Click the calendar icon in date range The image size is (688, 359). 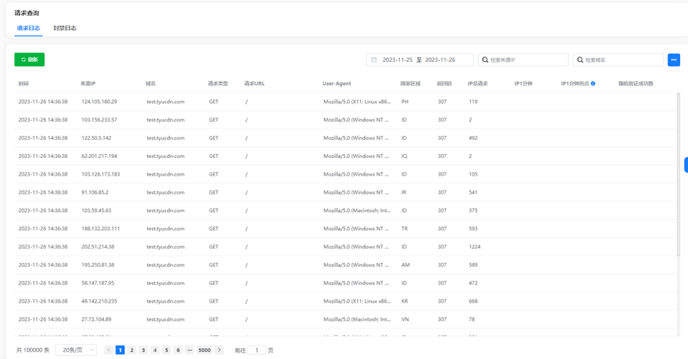click(x=374, y=60)
